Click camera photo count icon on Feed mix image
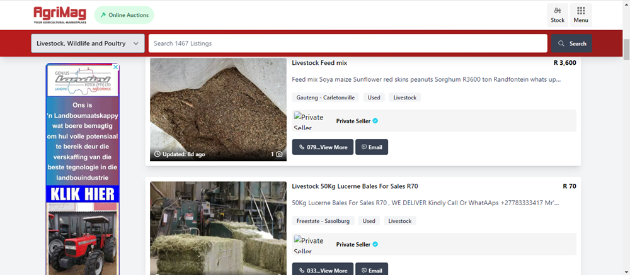The image size is (630, 275). (x=279, y=154)
